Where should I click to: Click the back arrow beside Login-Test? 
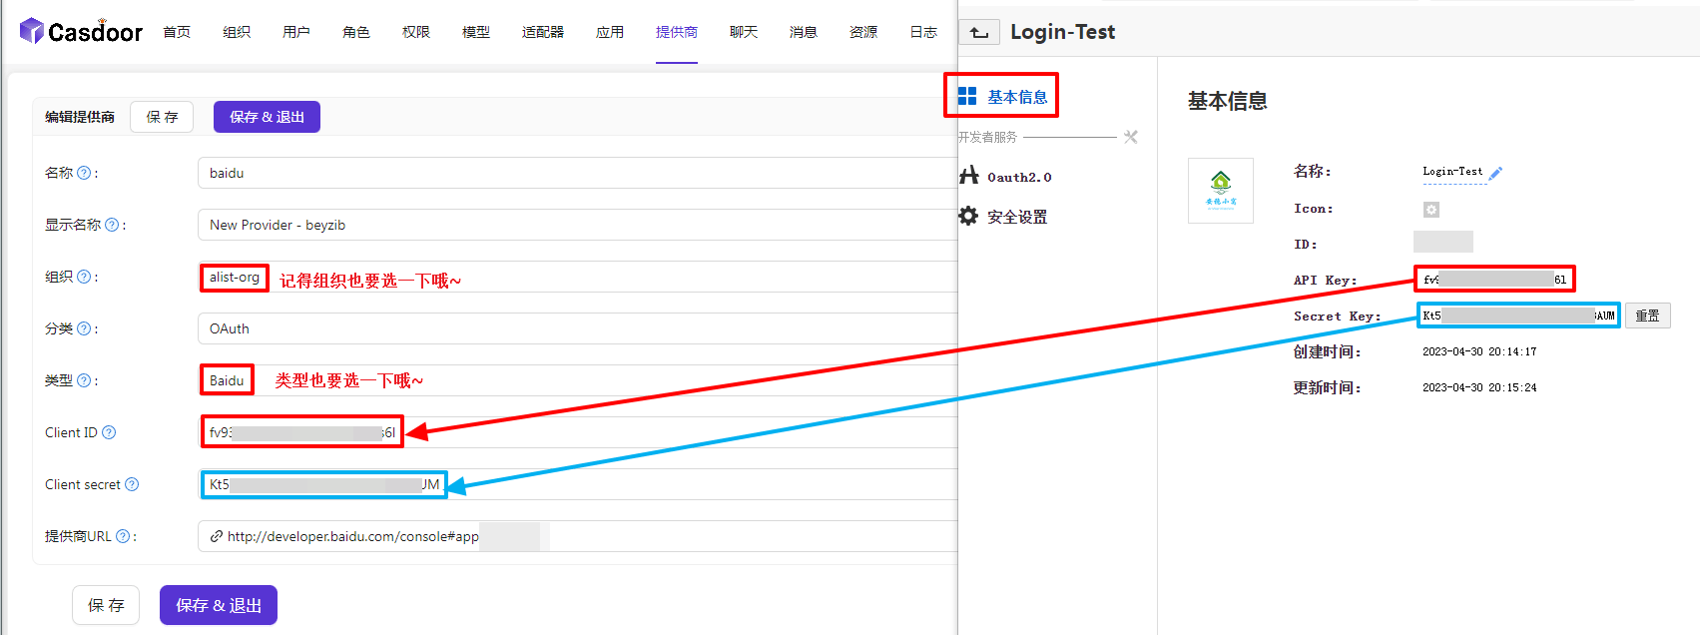[x=979, y=33]
